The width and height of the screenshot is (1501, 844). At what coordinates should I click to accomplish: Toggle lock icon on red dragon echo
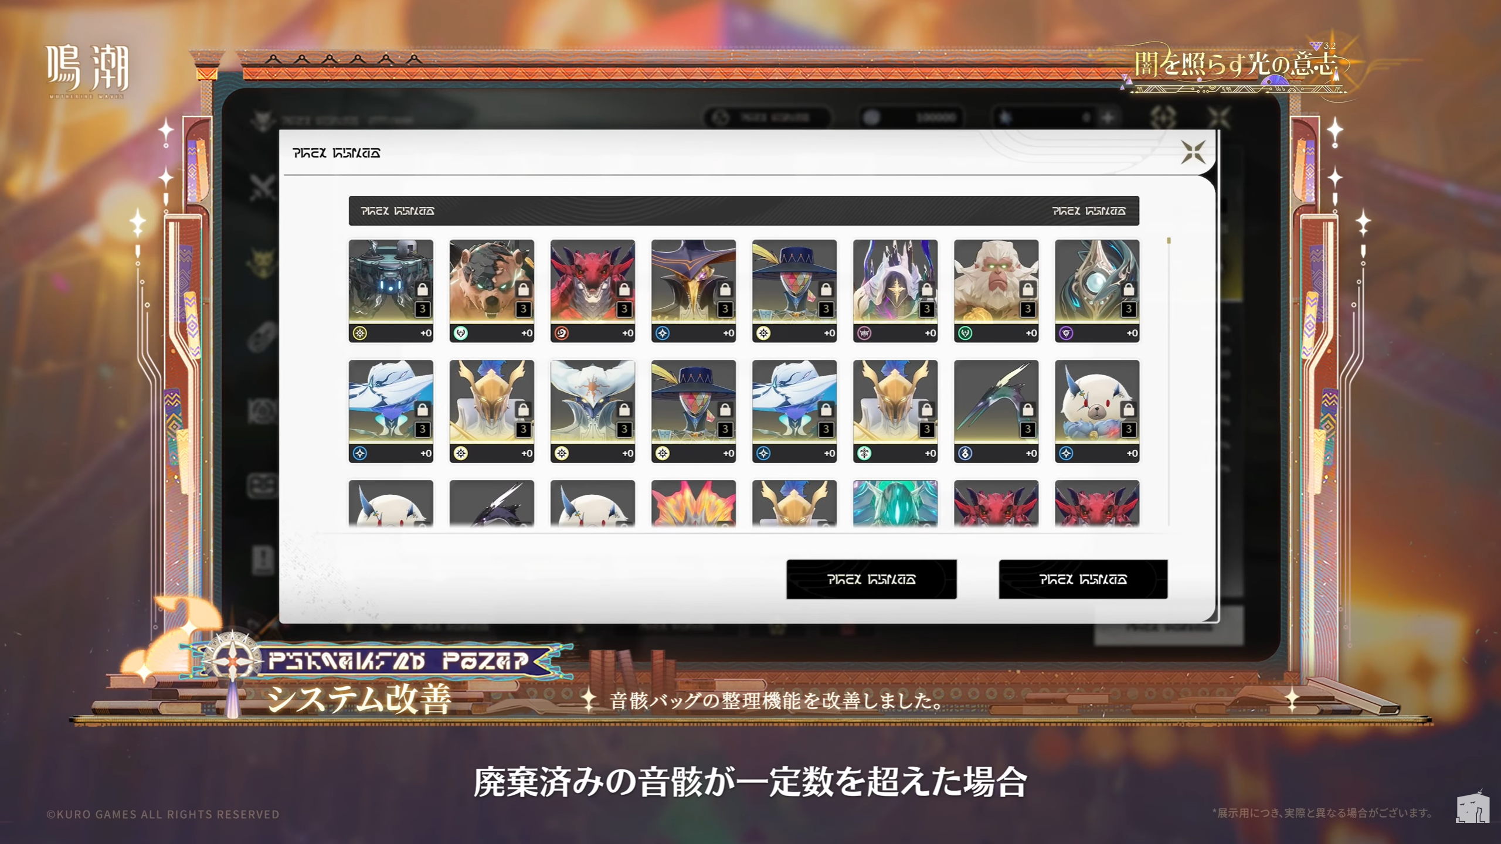[x=624, y=290]
